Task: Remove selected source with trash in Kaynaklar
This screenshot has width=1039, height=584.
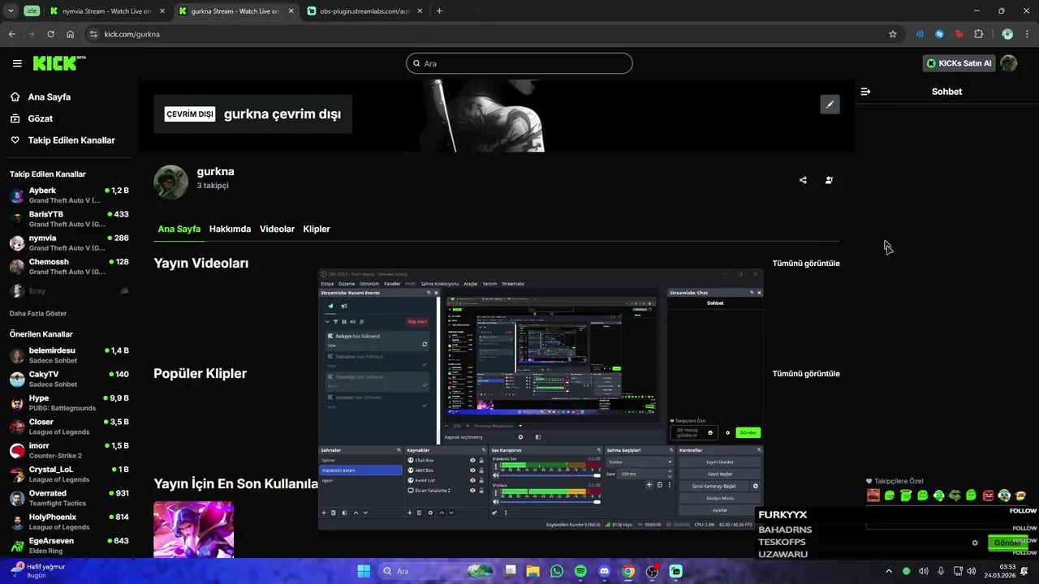Action: point(419,513)
